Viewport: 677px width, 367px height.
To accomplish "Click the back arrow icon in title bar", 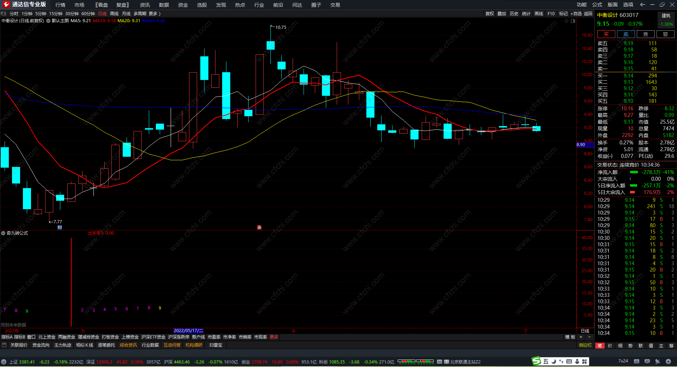I will [x=642, y=5].
